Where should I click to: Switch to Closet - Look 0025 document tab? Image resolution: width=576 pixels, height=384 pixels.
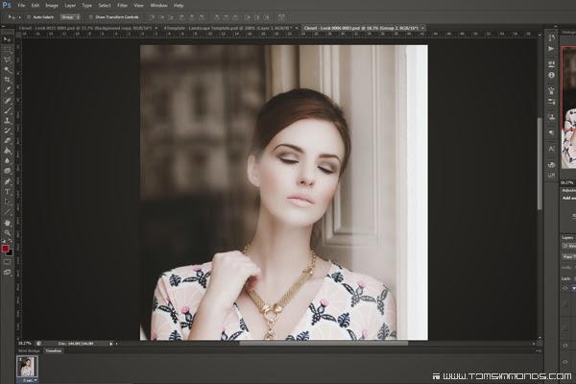pyautogui.click(x=85, y=28)
